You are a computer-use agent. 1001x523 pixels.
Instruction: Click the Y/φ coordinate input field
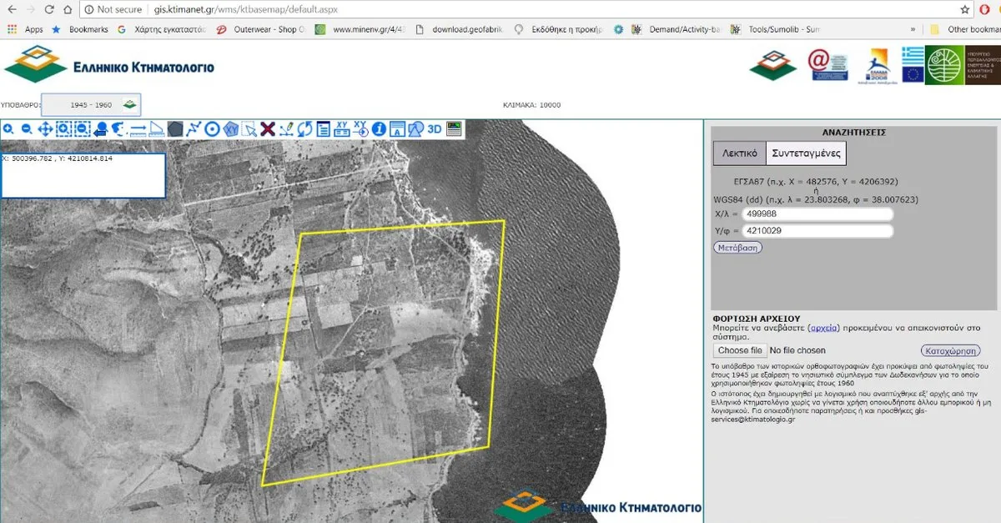(x=817, y=231)
